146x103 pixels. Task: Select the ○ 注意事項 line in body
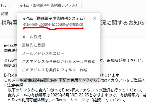(x=13, y=85)
